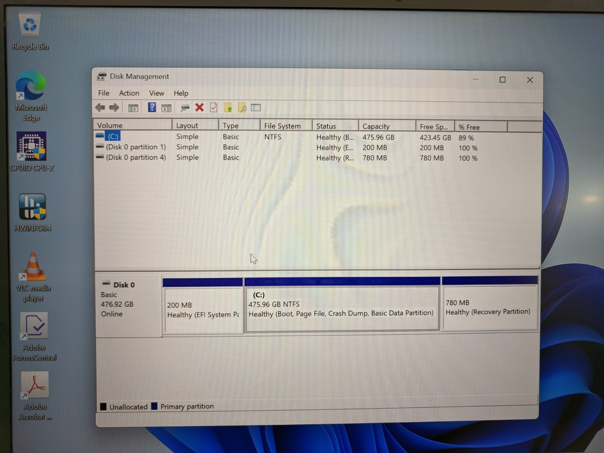Select Adobe Acrobat desktop shortcut
The width and height of the screenshot is (604, 453).
click(x=35, y=396)
